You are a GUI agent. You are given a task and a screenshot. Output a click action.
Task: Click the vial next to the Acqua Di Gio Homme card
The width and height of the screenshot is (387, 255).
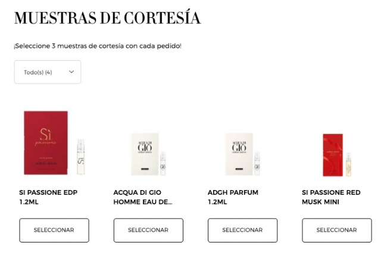[163, 164]
